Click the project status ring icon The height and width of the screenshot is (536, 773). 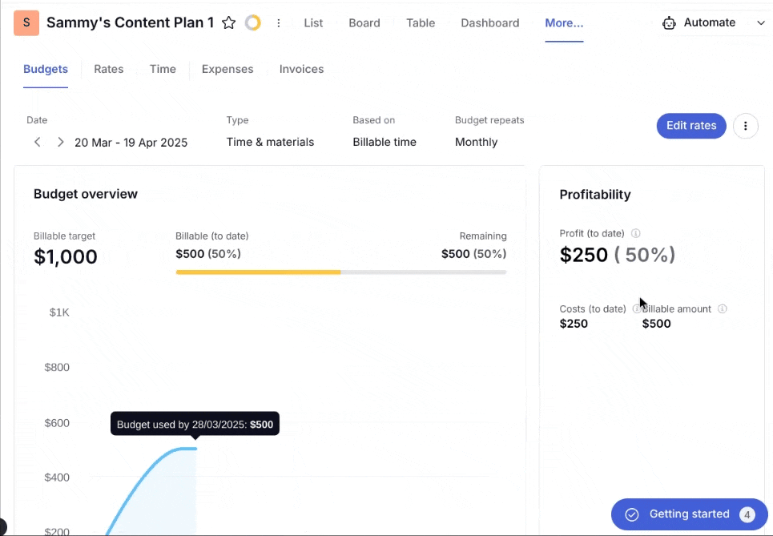253,22
